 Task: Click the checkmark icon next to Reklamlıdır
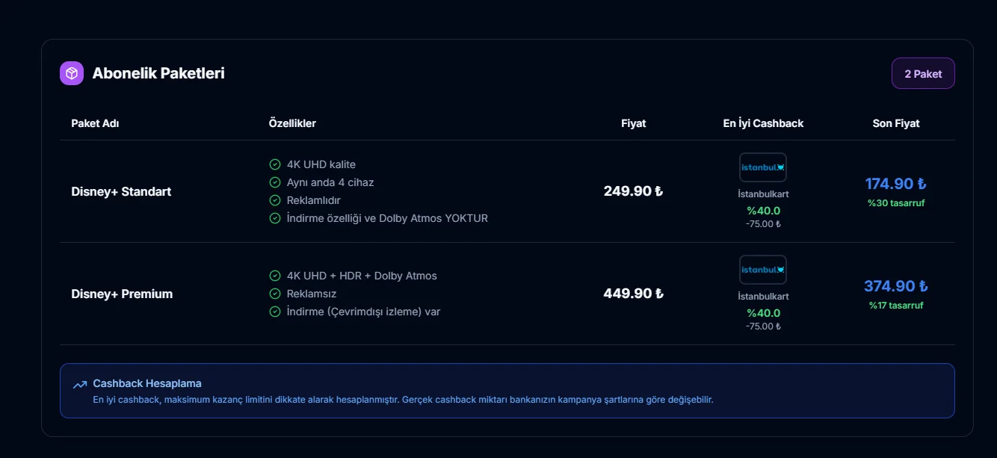pyautogui.click(x=275, y=200)
